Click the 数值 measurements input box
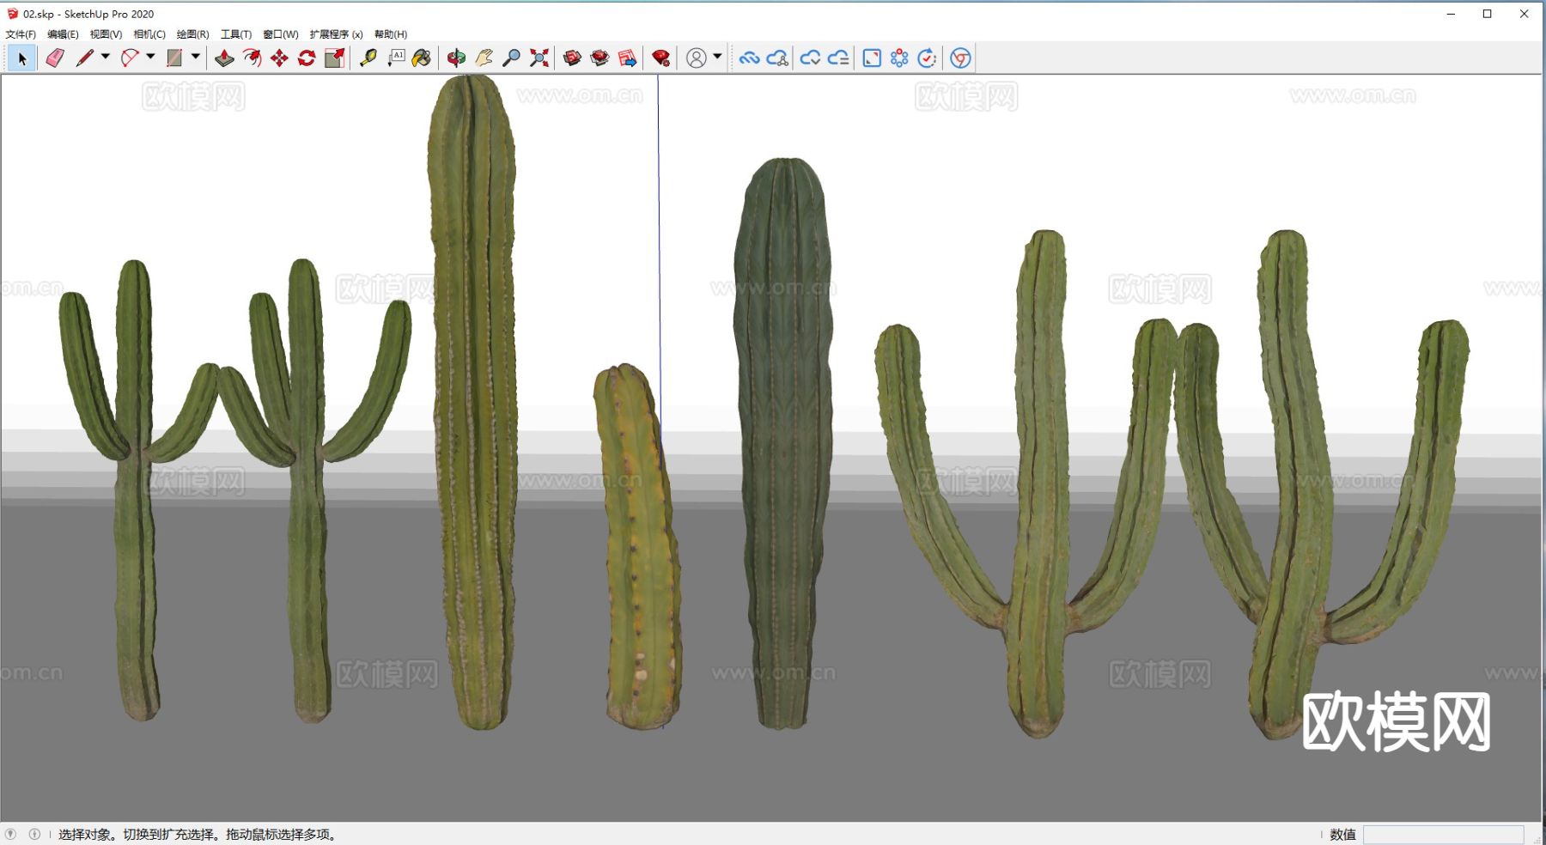This screenshot has width=1546, height=845. click(1443, 834)
